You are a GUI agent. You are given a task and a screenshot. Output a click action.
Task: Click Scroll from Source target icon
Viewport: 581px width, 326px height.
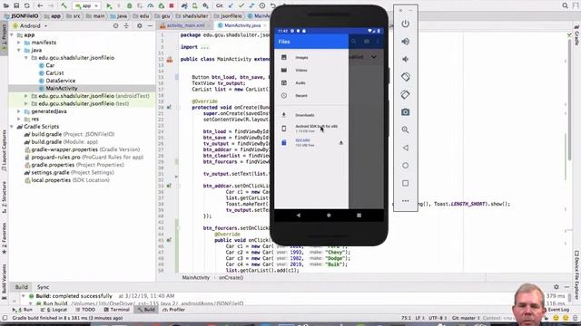click(x=115, y=26)
